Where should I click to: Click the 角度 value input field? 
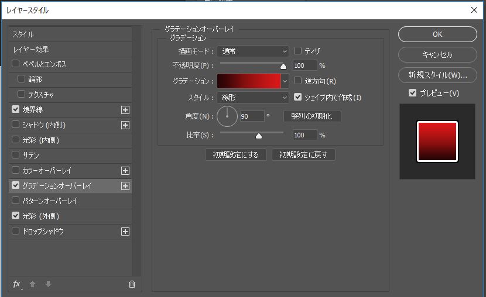pyautogui.click(x=252, y=116)
